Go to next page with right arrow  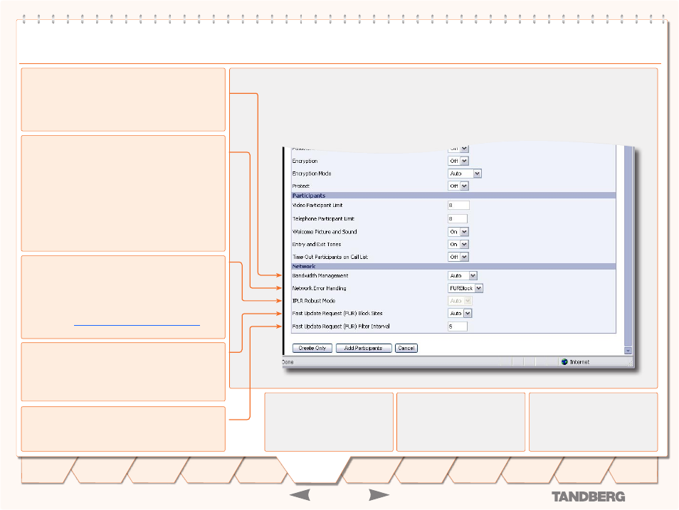[379, 495]
